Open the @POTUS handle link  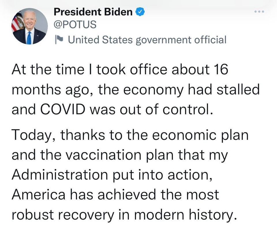(75, 25)
